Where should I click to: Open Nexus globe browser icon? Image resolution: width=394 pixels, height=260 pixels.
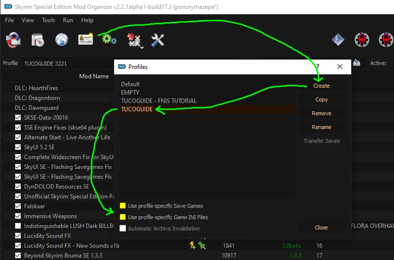(61, 40)
